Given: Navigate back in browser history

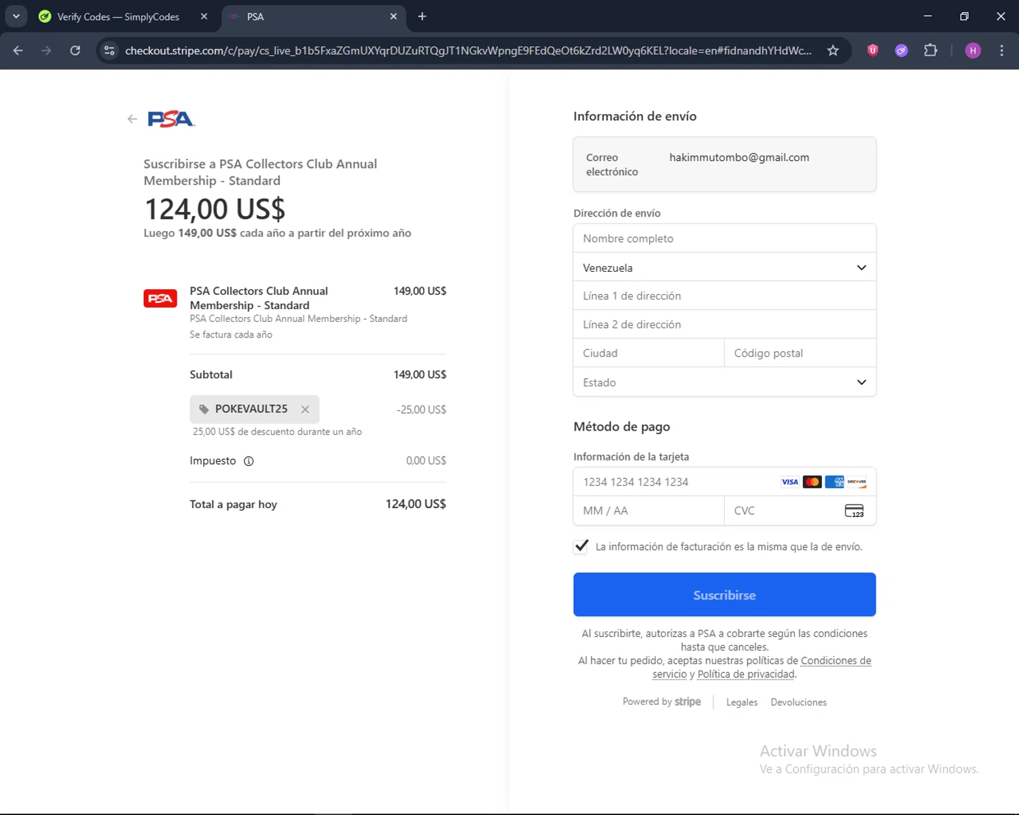Looking at the screenshot, I should tap(18, 50).
